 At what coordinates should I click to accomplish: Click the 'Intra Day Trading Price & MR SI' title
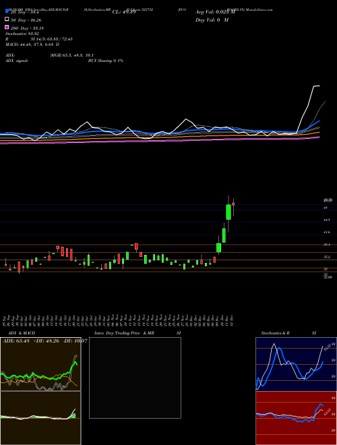point(137,333)
